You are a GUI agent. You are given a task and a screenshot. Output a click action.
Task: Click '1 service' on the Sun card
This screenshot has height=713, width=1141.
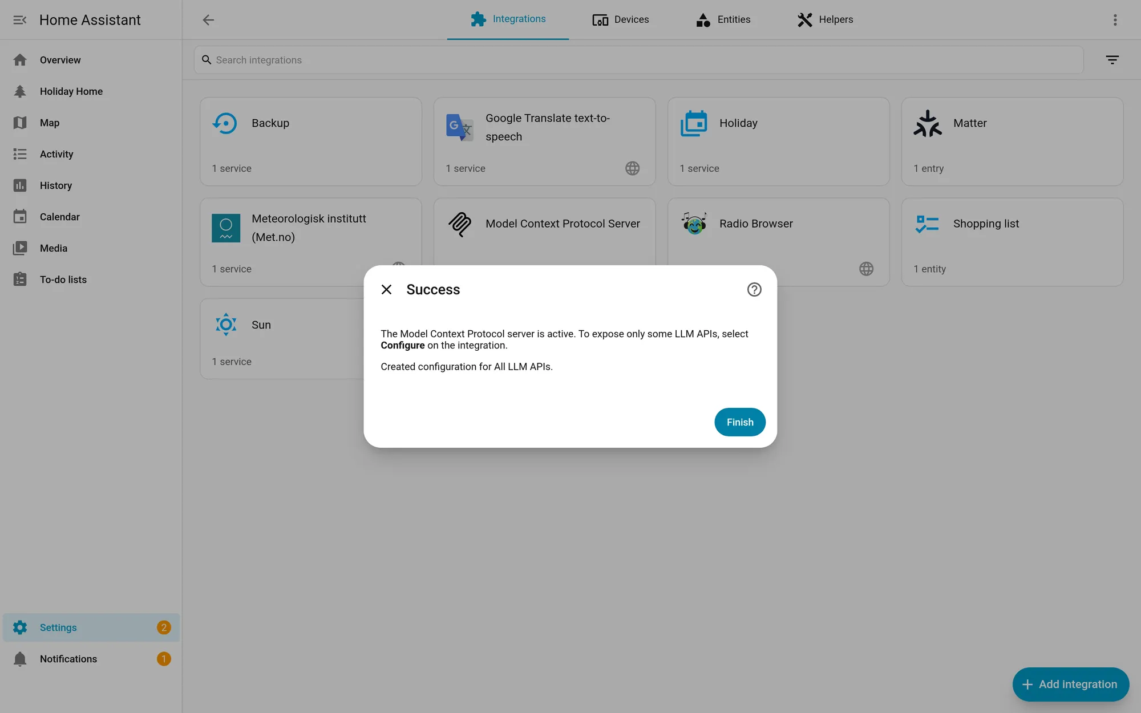[x=232, y=362]
